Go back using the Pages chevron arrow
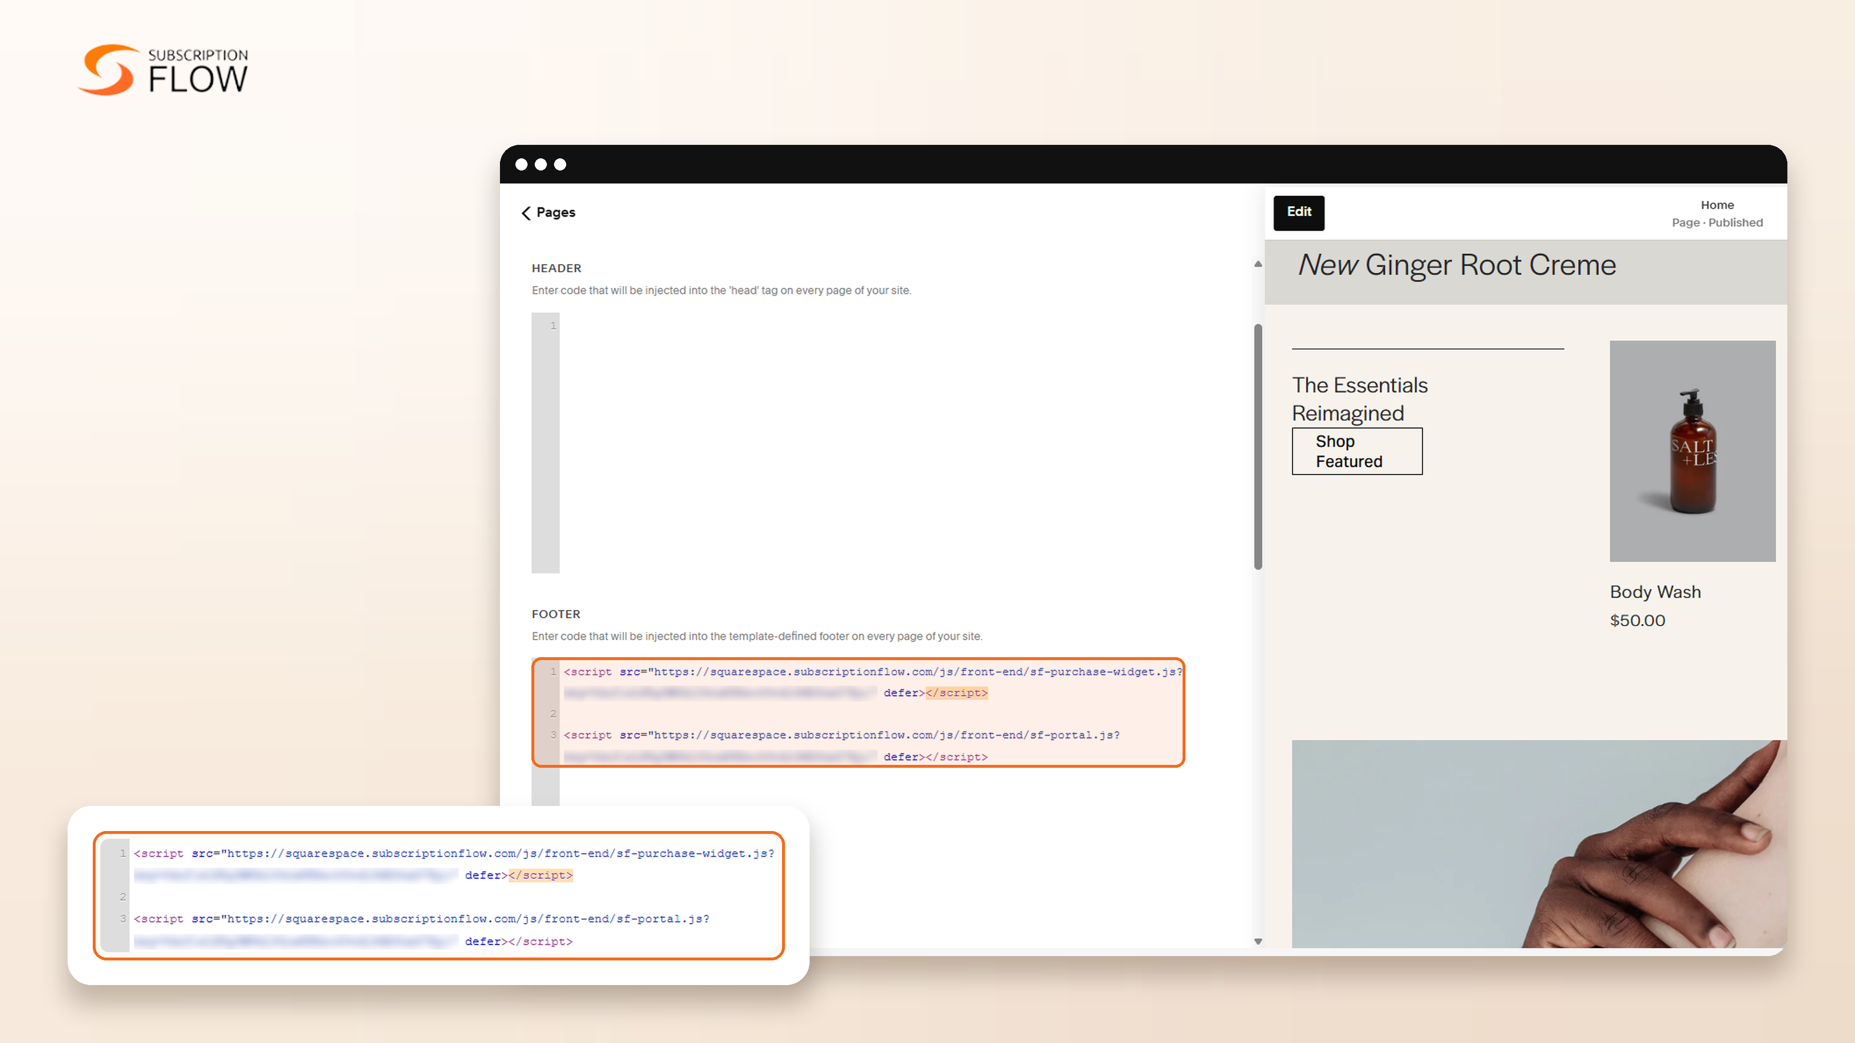 526,213
